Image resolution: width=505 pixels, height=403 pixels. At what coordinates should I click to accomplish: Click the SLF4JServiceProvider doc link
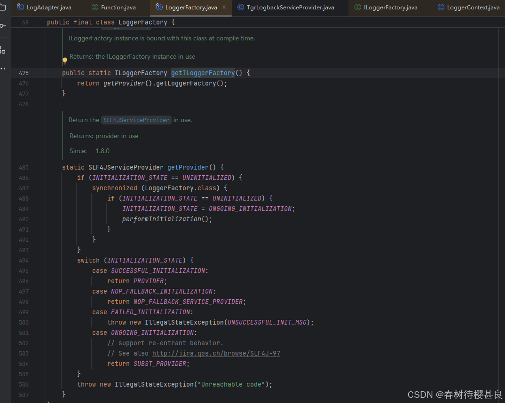pyautogui.click(x=136, y=120)
